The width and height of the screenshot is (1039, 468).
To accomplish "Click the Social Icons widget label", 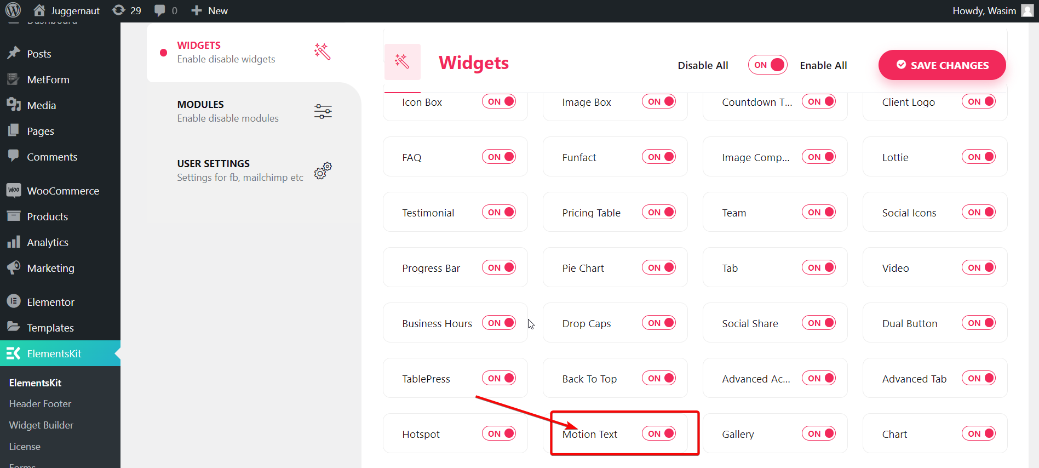I will pos(909,213).
